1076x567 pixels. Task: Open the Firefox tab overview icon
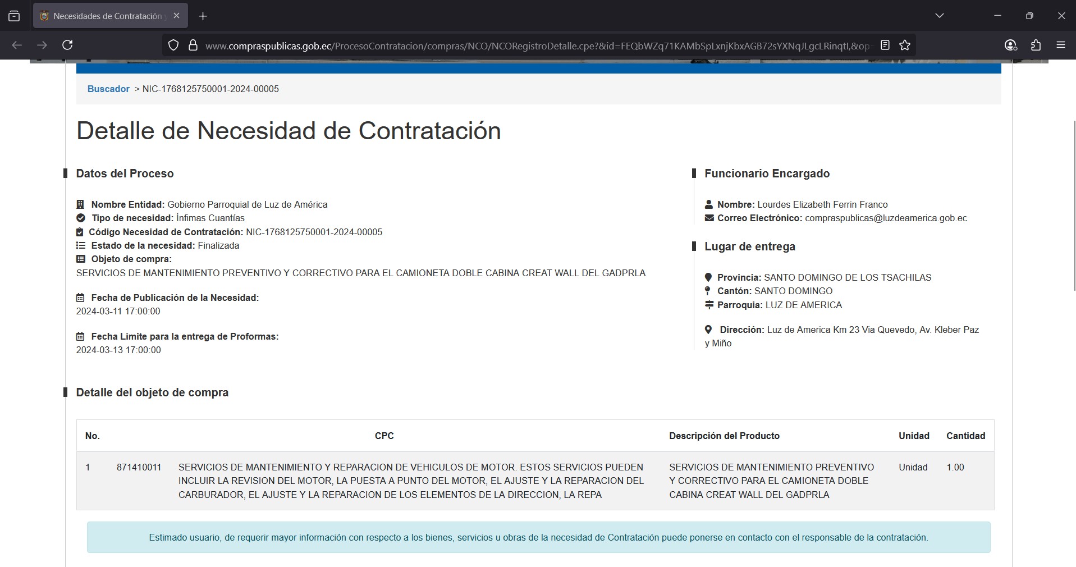(14, 16)
